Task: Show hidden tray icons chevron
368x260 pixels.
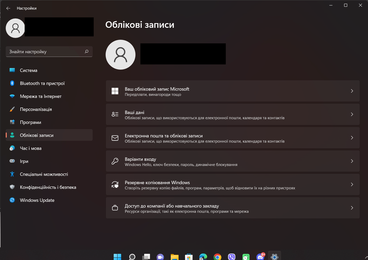Action: 366,258
